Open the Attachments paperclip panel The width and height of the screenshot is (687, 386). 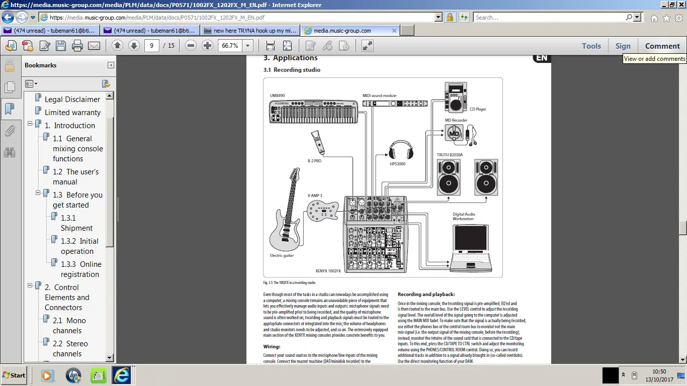[9, 131]
